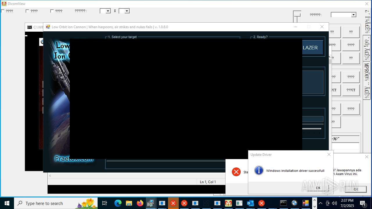Click the blue info icon in Update Driver dialog
Viewport: 372px width, 209px height.
[x=259, y=170]
